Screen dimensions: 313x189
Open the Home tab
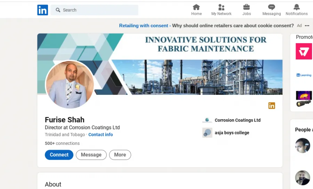[x=196, y=10]
